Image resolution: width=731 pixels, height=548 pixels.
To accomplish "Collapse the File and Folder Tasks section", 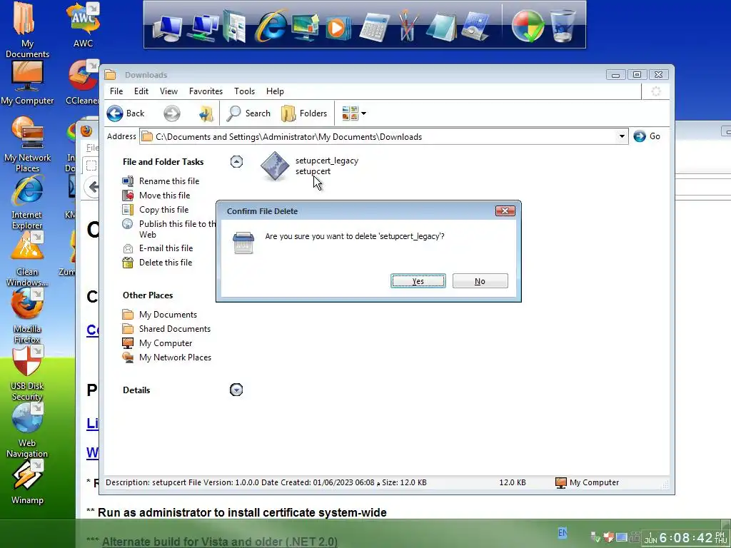I will tap(236, 162).
